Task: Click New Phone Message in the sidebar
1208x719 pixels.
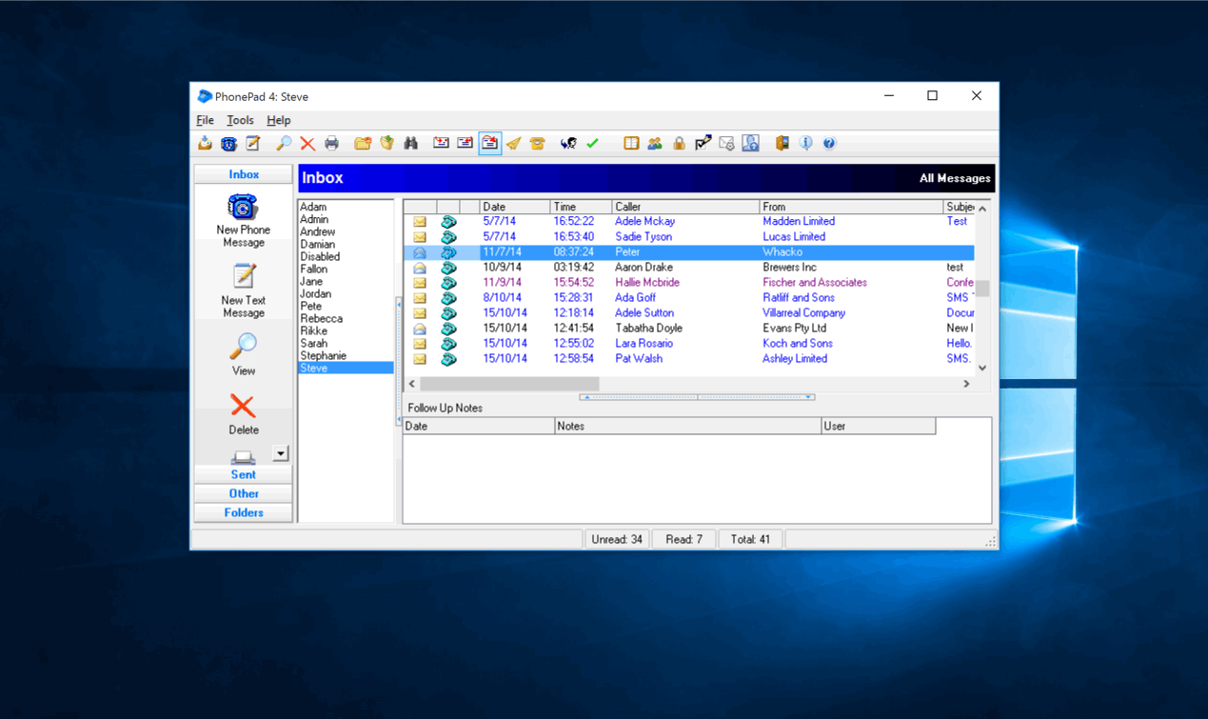Action: (243, 221)
